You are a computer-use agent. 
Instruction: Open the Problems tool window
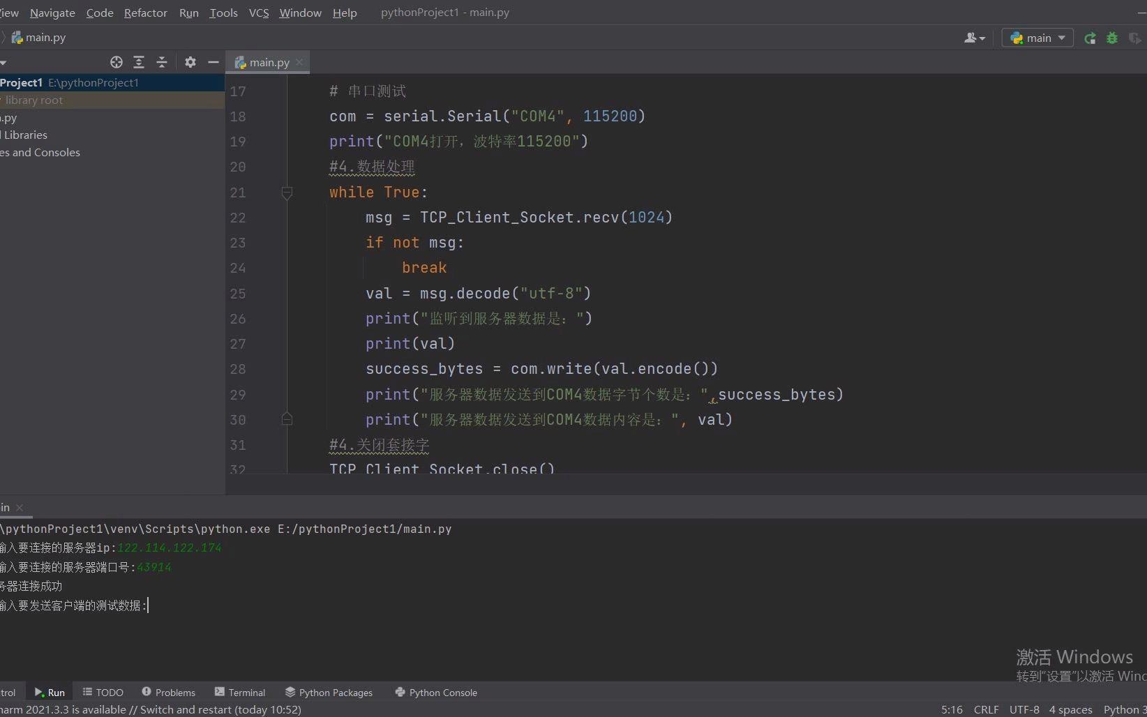pos(168,693)
